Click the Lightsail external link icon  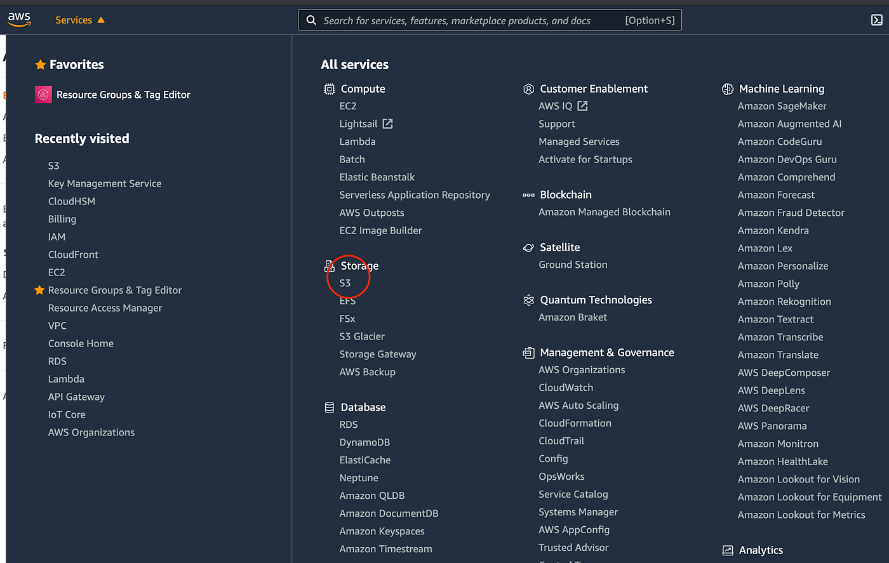pyautogui.click(x=387, y=124)
